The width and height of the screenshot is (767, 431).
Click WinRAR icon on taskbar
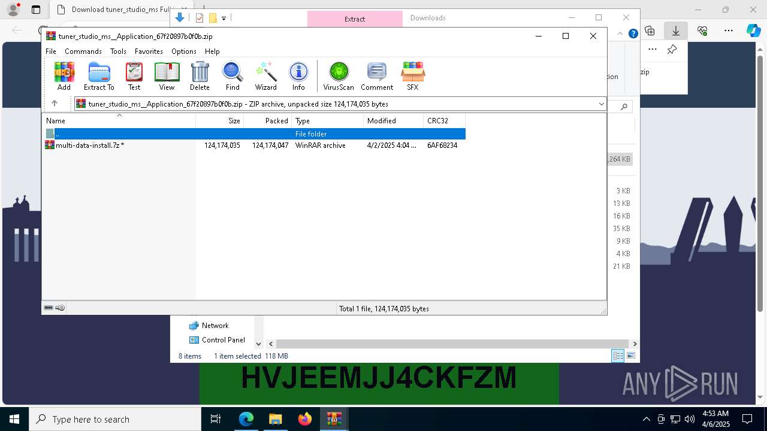pos(334,419)
